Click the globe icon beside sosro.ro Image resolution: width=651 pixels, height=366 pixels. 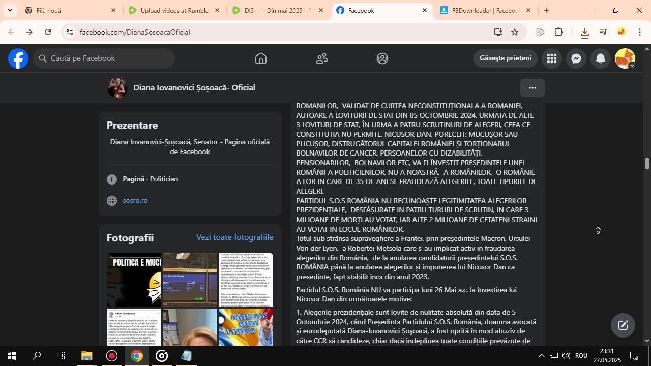[112, 201]
